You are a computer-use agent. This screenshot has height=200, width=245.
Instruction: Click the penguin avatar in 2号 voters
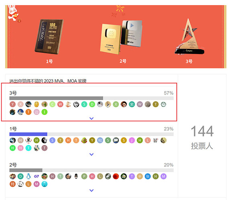click(x=28, y=176)
